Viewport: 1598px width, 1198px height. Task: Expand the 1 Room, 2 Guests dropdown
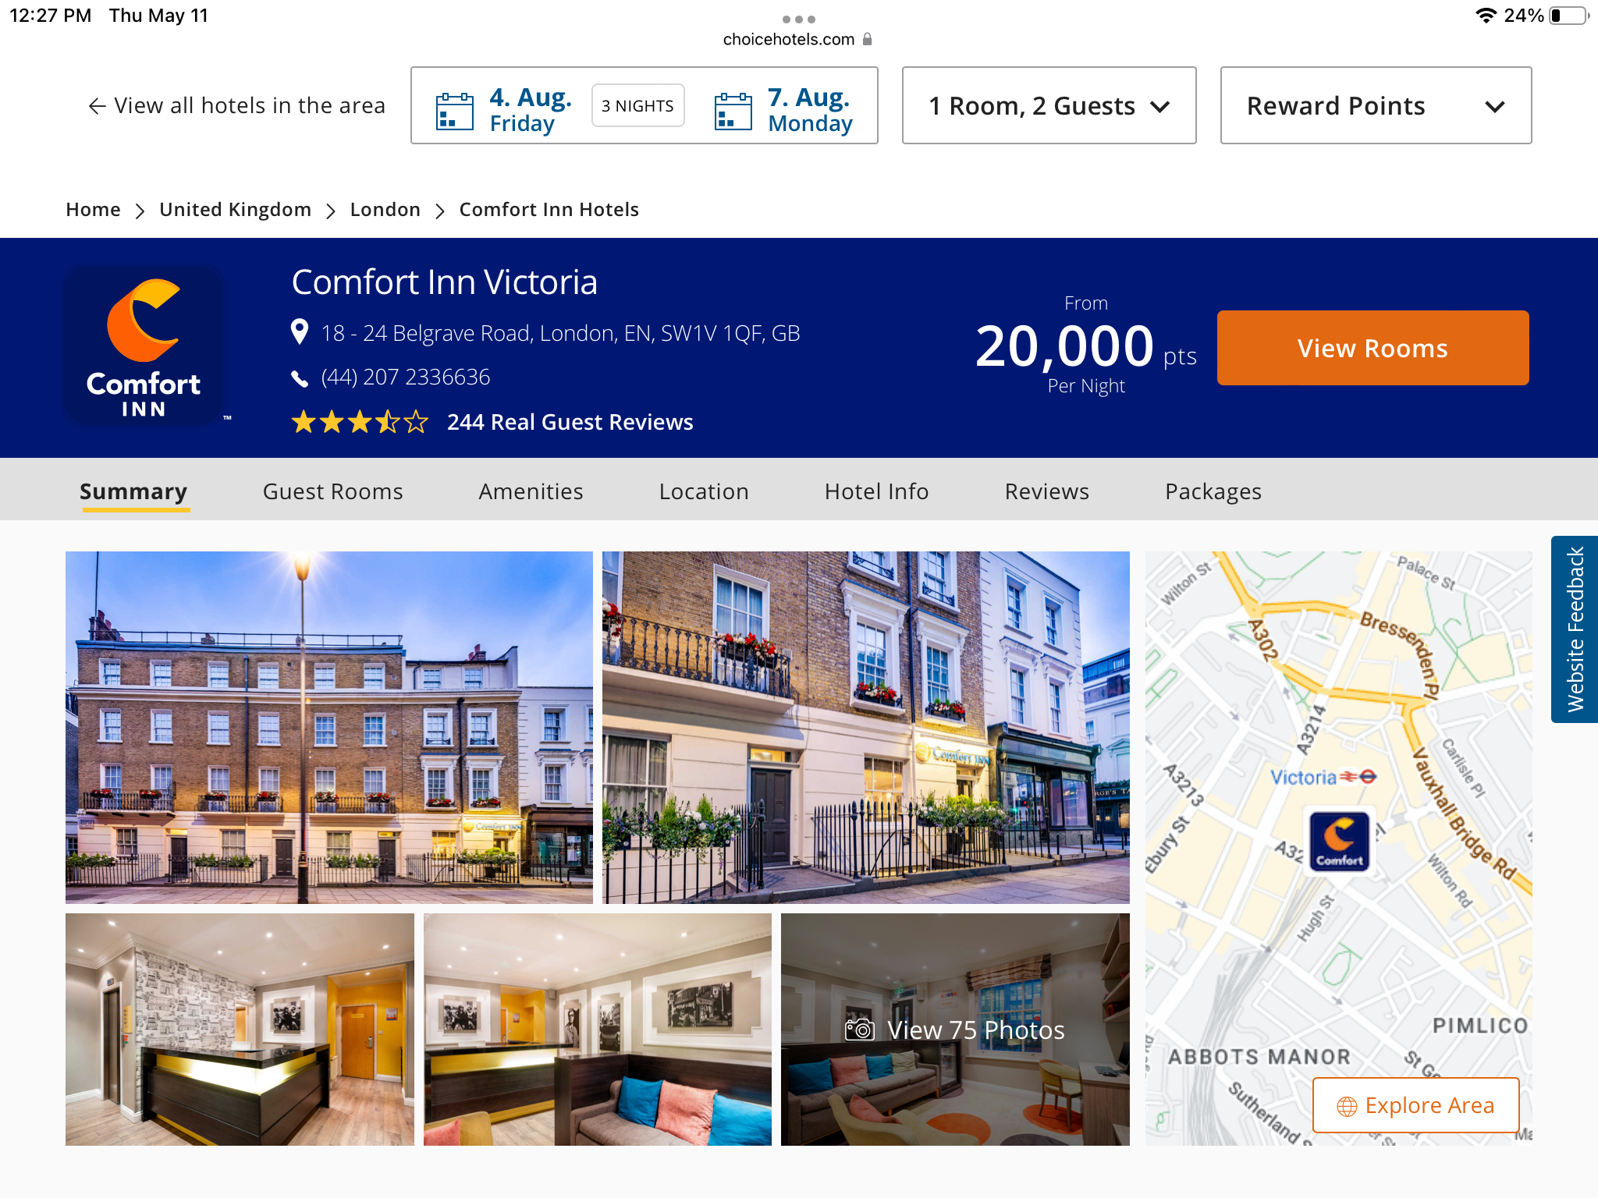coord(1049,105)
